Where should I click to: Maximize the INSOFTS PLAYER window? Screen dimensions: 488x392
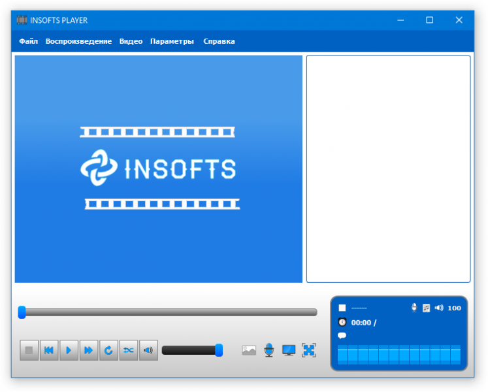coord(429,20)
